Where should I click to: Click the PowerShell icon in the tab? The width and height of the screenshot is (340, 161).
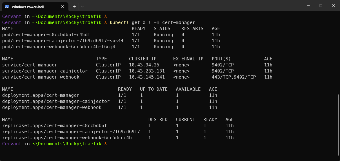click(x=7, y=6)
